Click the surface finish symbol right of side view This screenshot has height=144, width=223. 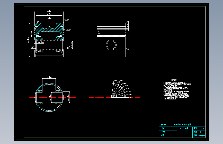128,49
